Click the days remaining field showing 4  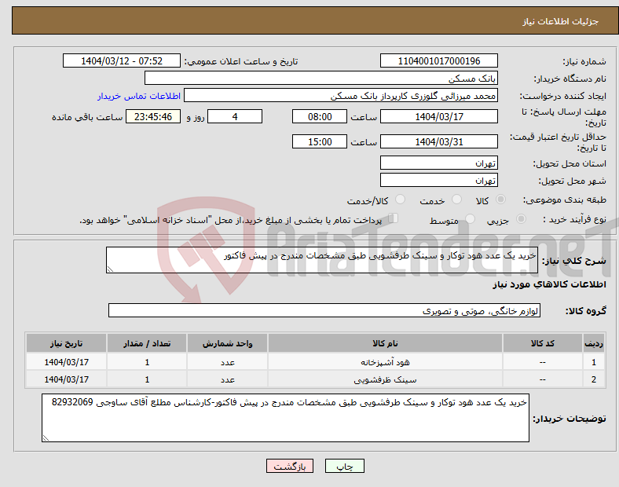coord(235,116)
